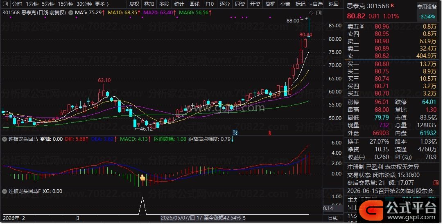The height and width of the screenshot is (224, 443).
Task: Click the date range 至今涨幅42.54% label
Action: click(x=201, y=218)
